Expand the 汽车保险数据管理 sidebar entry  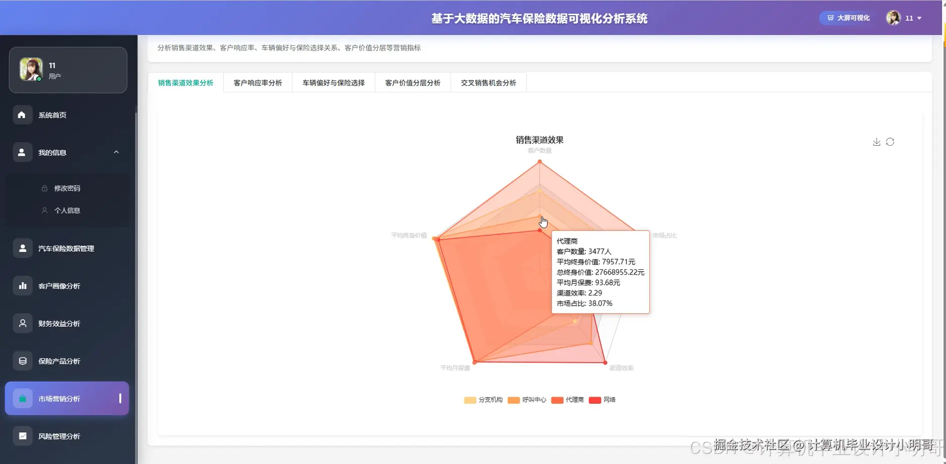click(22, 248)
